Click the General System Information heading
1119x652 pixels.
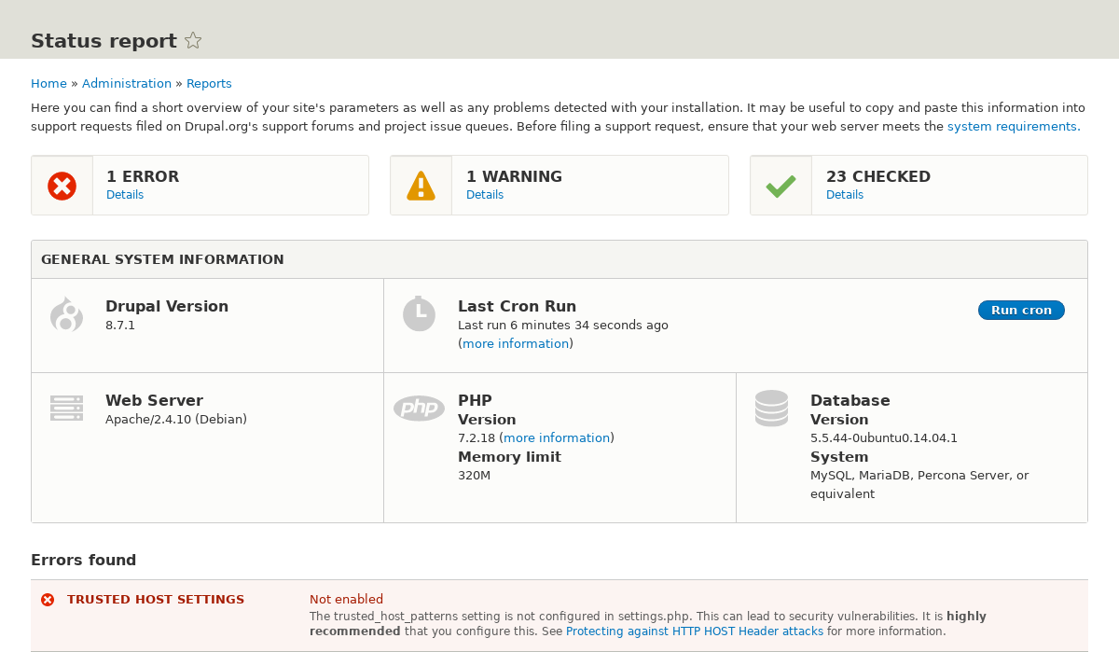click(162, 259)
